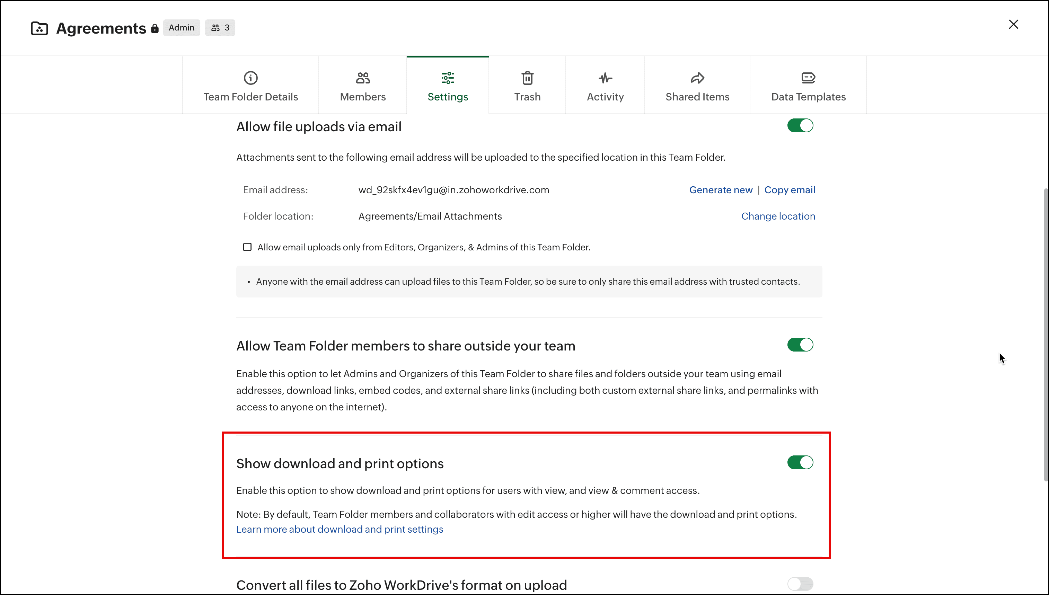Screen dimensions: 1049x595
Task: Click the Trash bin icon
Action: point(527,78)
